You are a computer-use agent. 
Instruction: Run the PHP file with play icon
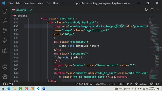[146, 10]
